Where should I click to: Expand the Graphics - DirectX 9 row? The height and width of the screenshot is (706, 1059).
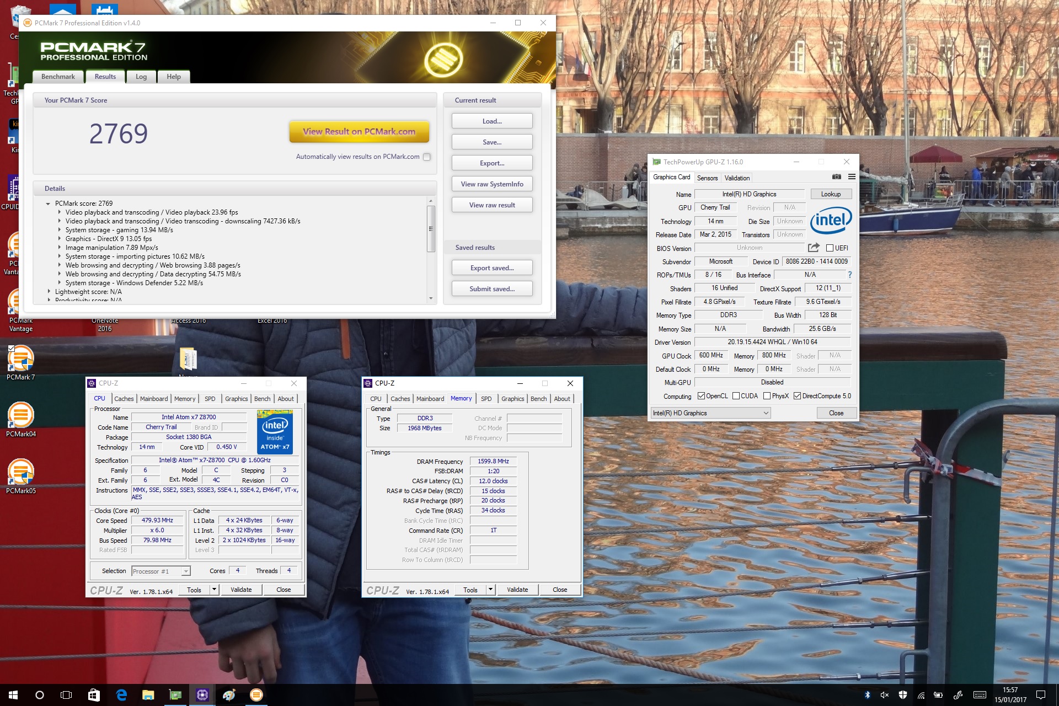tap(60, 239)
